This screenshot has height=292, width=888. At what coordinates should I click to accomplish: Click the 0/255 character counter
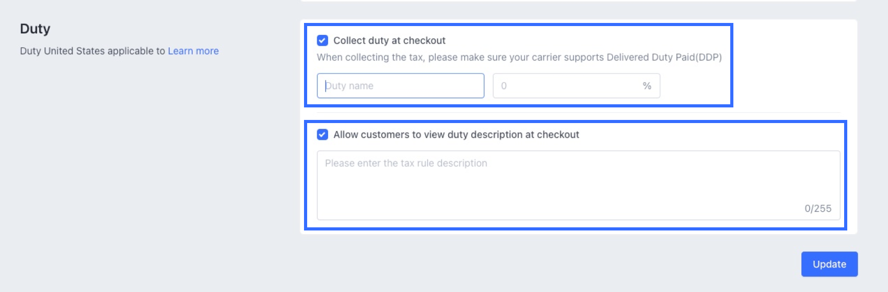tap(818, 209)
